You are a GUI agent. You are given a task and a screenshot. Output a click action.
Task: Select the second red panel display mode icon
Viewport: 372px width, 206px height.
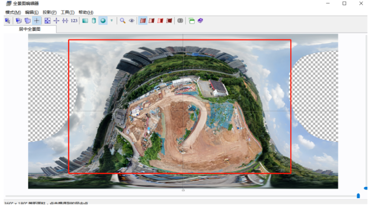coord(151,21)
